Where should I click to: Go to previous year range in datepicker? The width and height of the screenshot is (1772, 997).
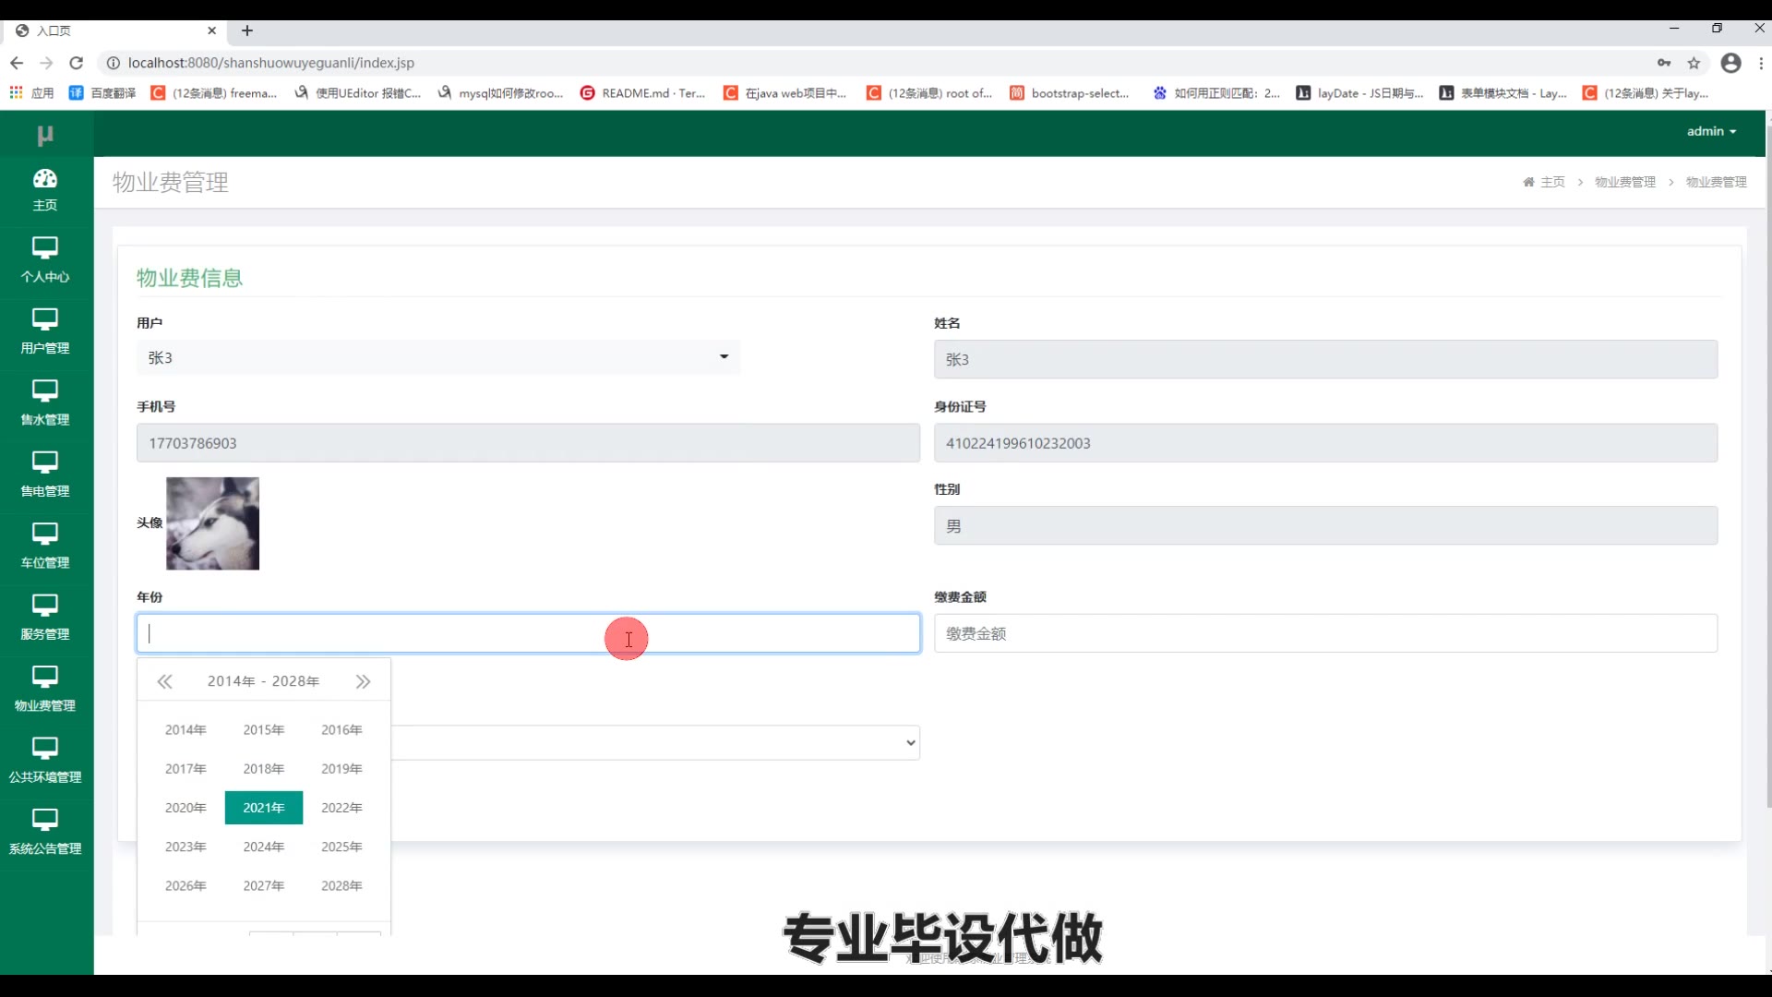(164, 681)
